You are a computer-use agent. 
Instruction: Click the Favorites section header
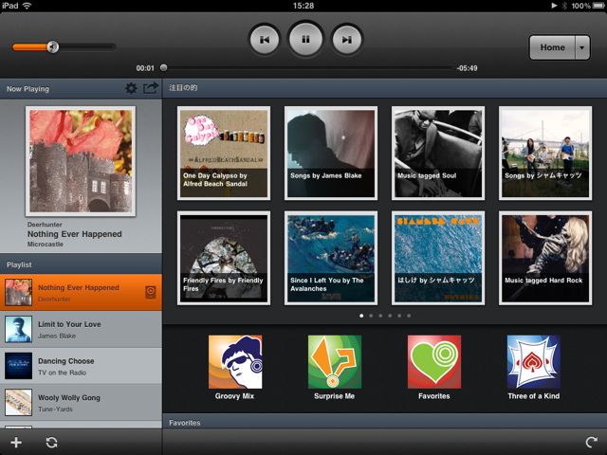pyautogui.click(x=385, y=423)
